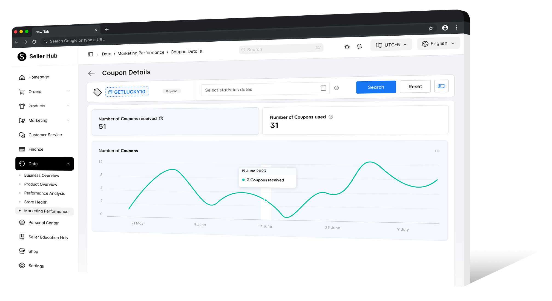The height and width of the screenshot is (301, 552).
Task: Expand the Products menu
Action: point(36,106)
